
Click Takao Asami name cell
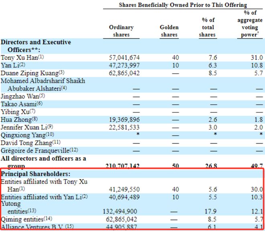[21, 104]
